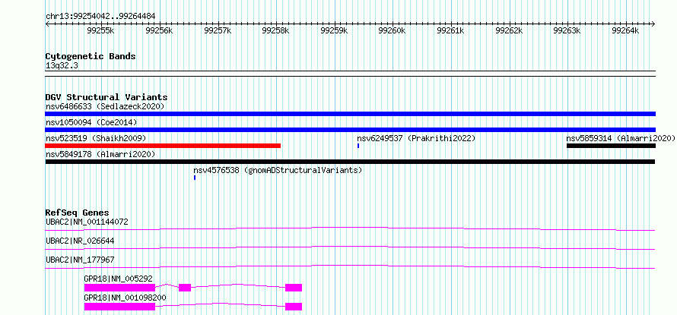This screenshot has width=677, height=315.
Task: Click the 13q32.3 cytogenetic band line
Action: [x=350, y=74]
